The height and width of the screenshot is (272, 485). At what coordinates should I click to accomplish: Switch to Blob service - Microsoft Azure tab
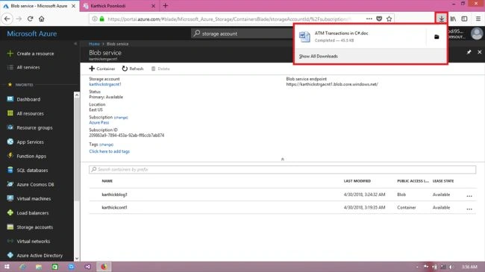click(x=40, y=6)
